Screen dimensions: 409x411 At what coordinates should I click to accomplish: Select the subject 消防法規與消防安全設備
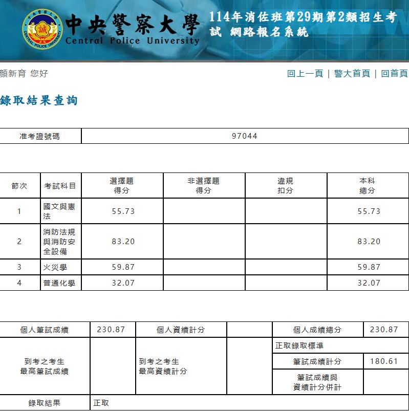tap(59, 242)
